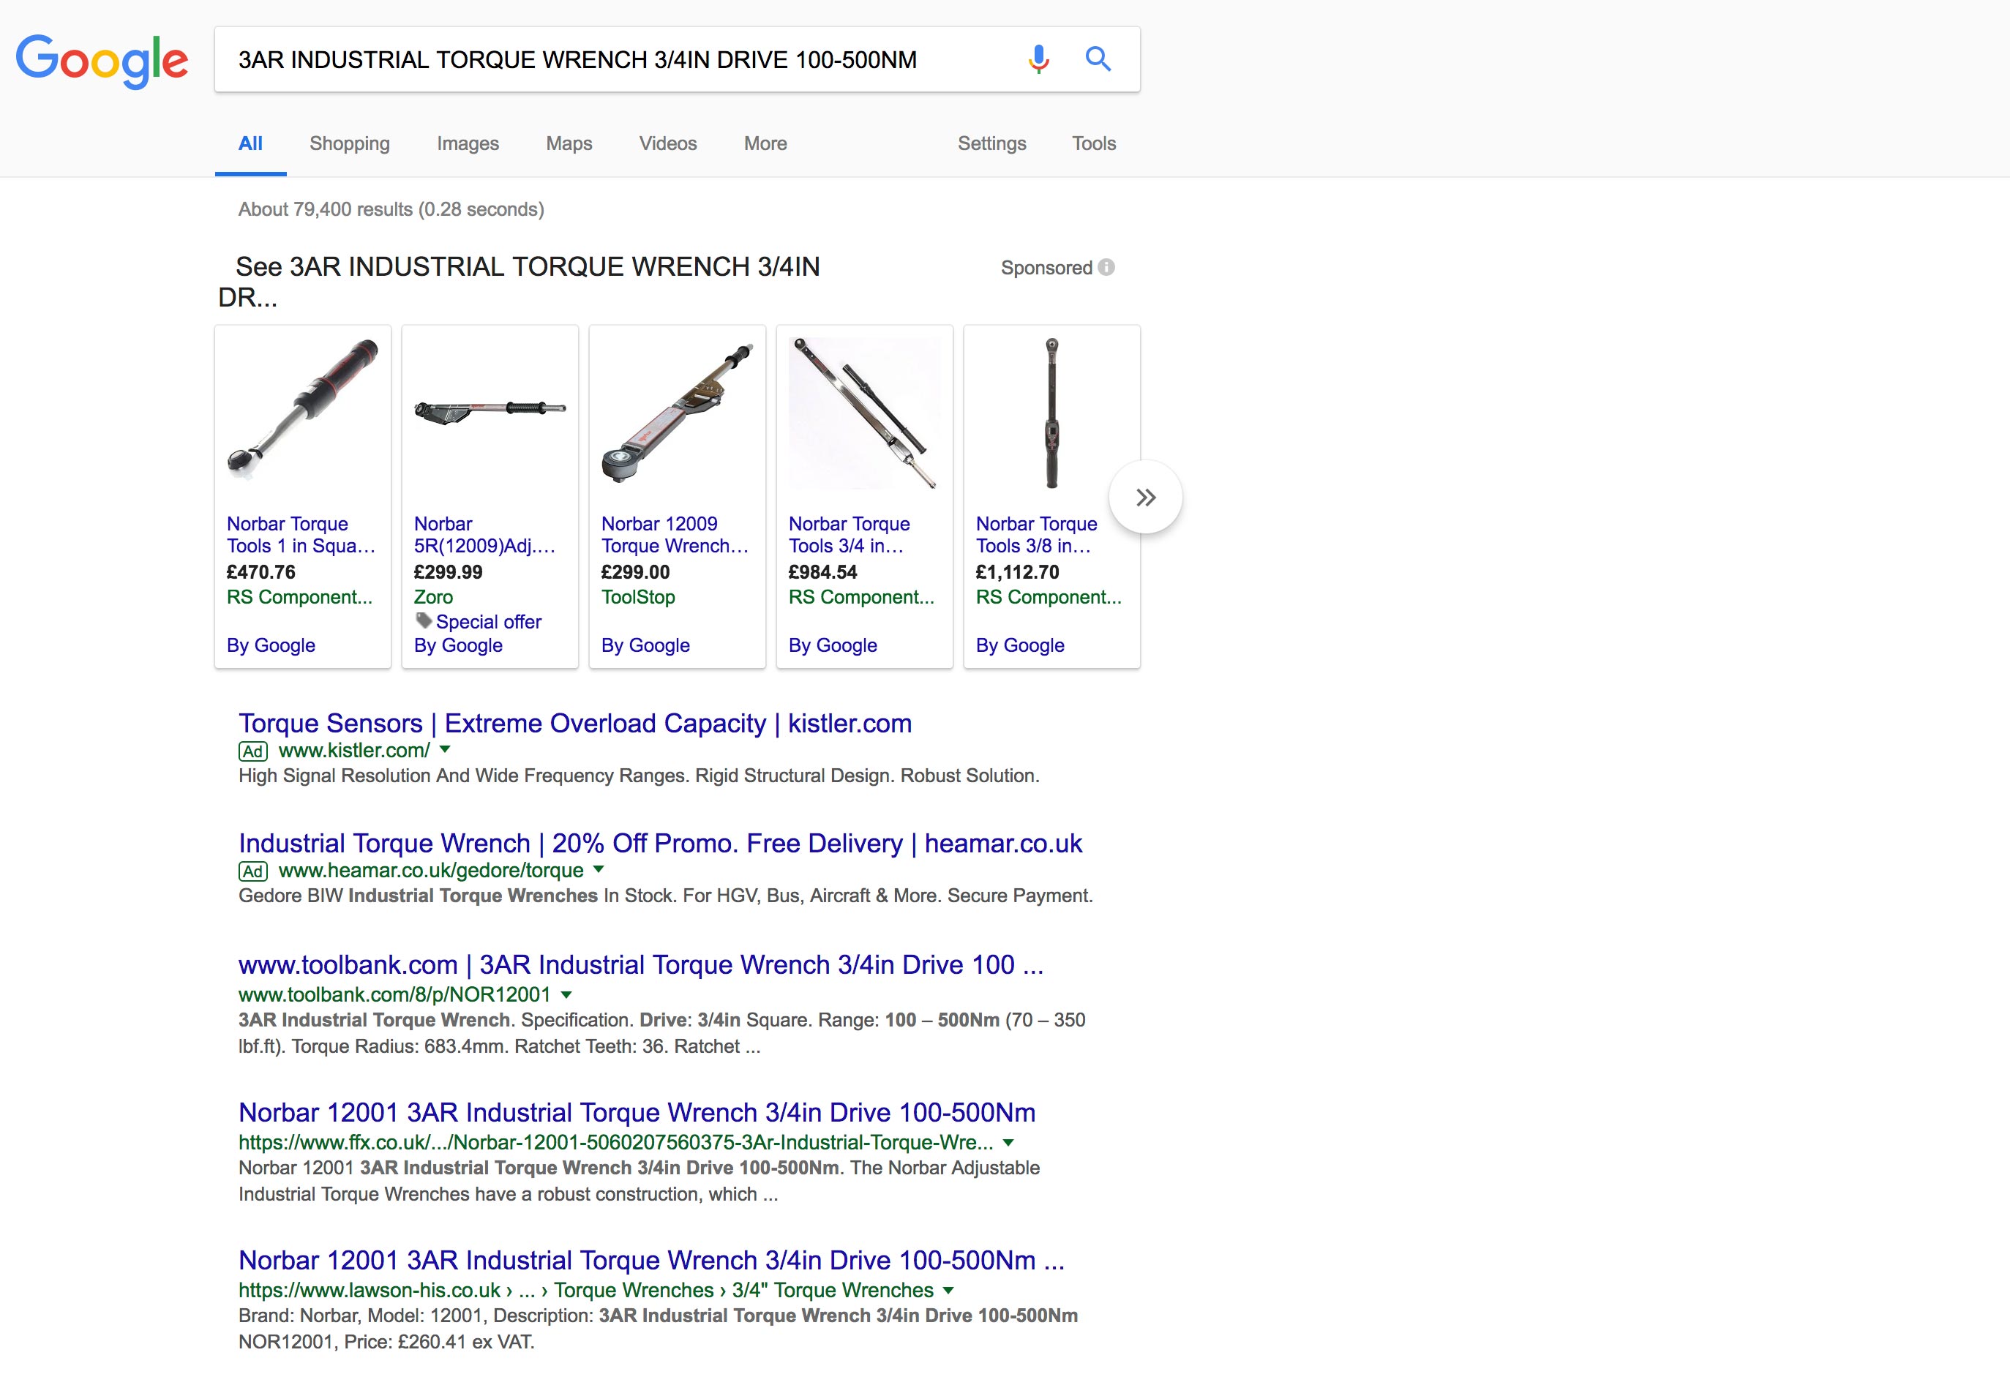Open Norbar Torque Tools 3/4 in… link

849,534
